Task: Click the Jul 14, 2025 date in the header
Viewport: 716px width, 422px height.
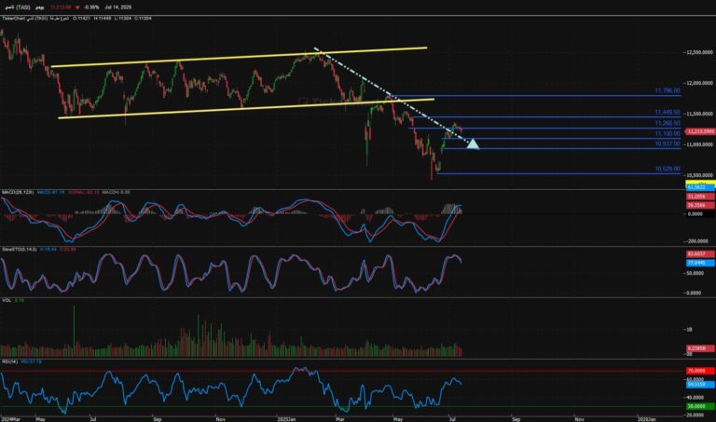Action: (117, 7)
